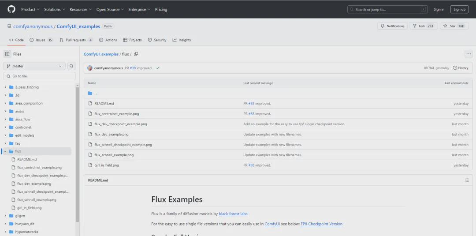
Task: Copy the flux path icon
Action: tap(136, 54)
